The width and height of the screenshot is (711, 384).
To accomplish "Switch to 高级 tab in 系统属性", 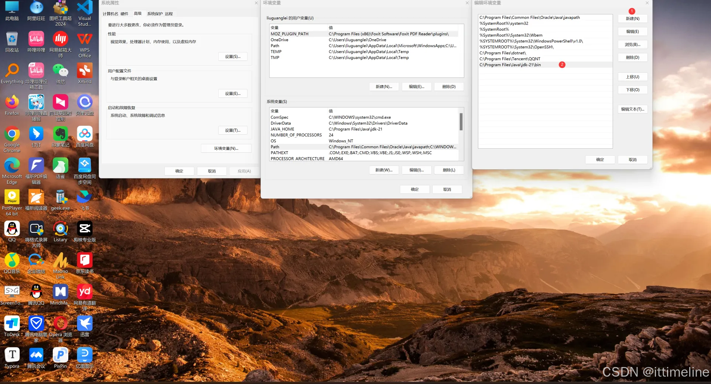I will click(x=138, y=13).
